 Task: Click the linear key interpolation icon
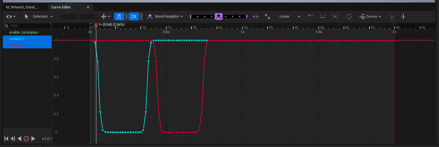click(x=267, y=16)
